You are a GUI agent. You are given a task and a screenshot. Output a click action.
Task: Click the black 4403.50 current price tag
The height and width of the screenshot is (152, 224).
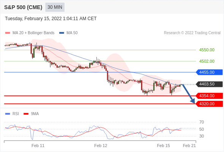[x=209, y=84]
